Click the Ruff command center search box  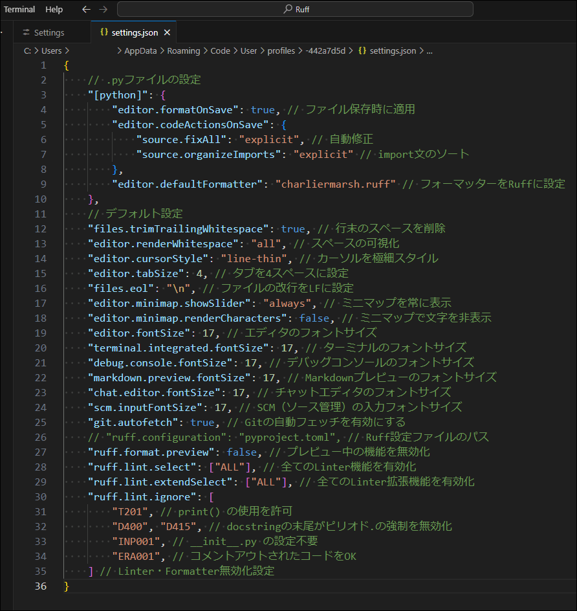point(295,9)
